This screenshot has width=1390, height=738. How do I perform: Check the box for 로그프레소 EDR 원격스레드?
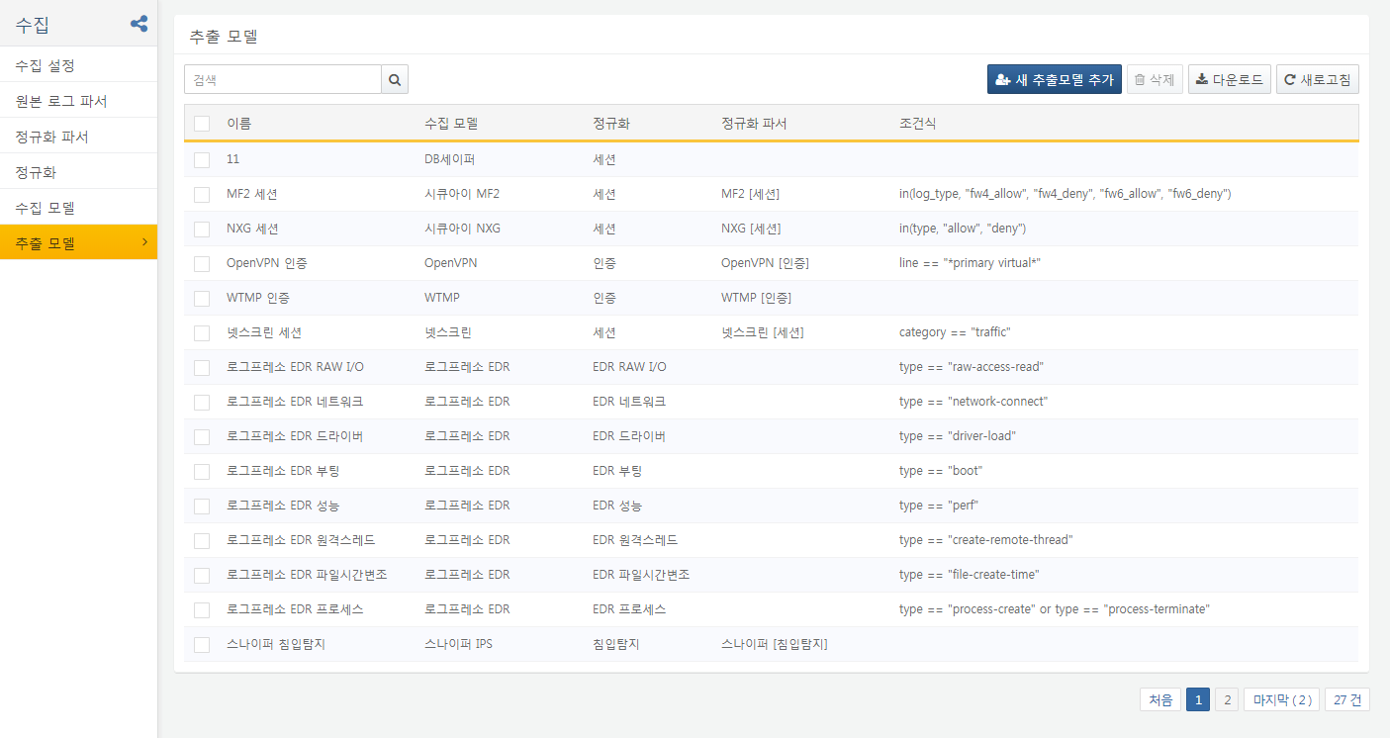202,540
